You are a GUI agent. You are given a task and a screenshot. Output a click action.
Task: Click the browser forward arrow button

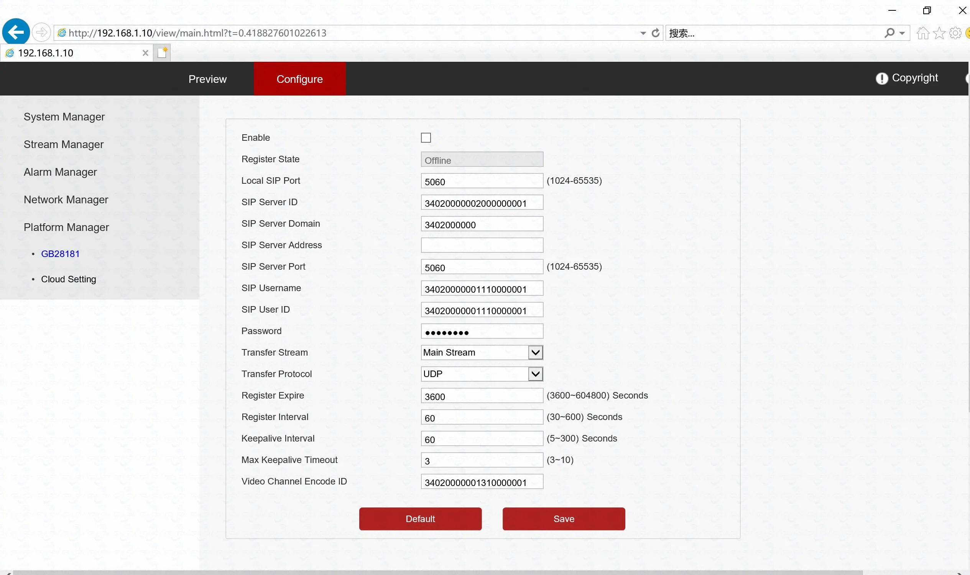41,33
